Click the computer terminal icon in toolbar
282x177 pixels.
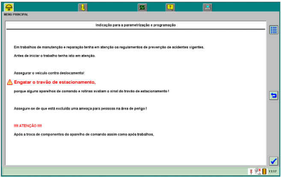(207, 7)
